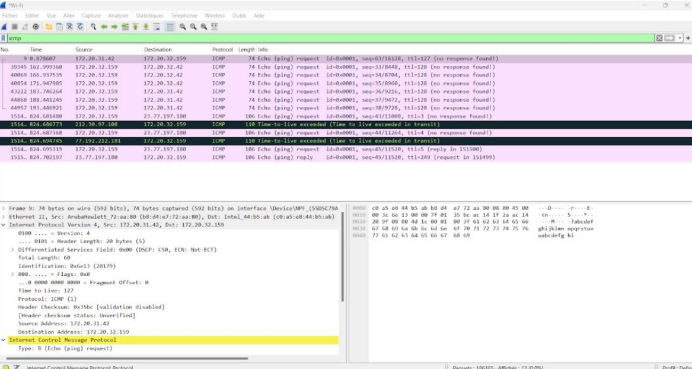
Task: Toggle the colorize packet list button
Action: [x=170, y=27]
